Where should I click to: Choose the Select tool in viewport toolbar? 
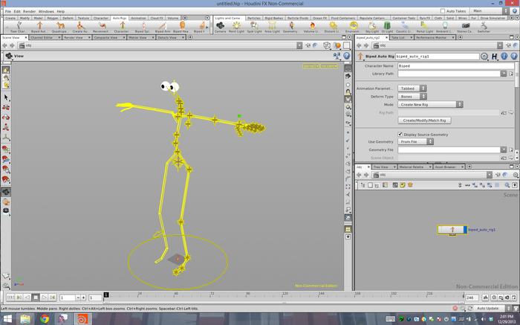[x=6, y=97]
